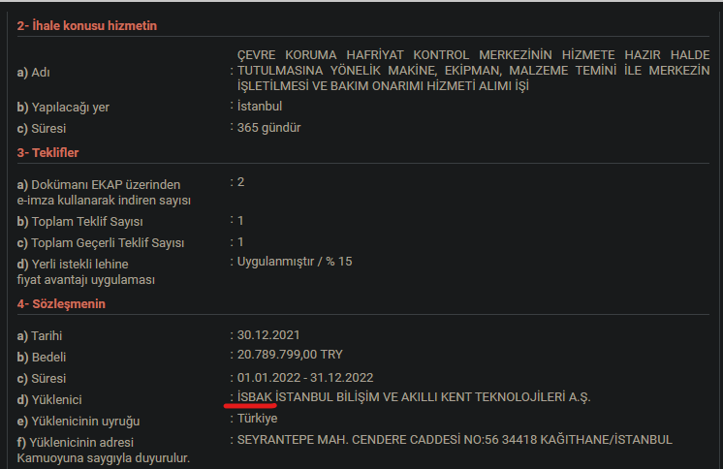The image size is (723, 469).
Task: Click the '4- Sözleşmenin' section heading
Action: (x=60, y=304)
